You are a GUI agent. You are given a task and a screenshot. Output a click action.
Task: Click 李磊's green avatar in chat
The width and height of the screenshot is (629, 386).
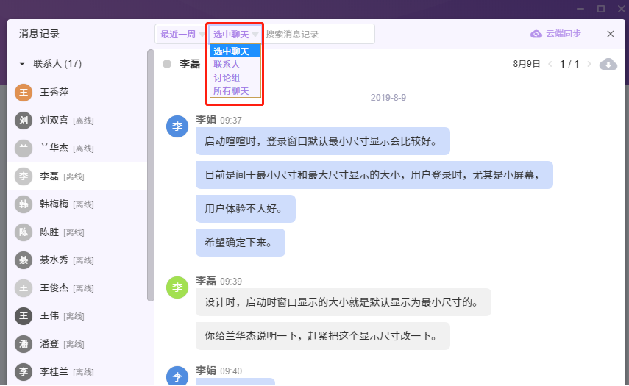tap(177, 287)
